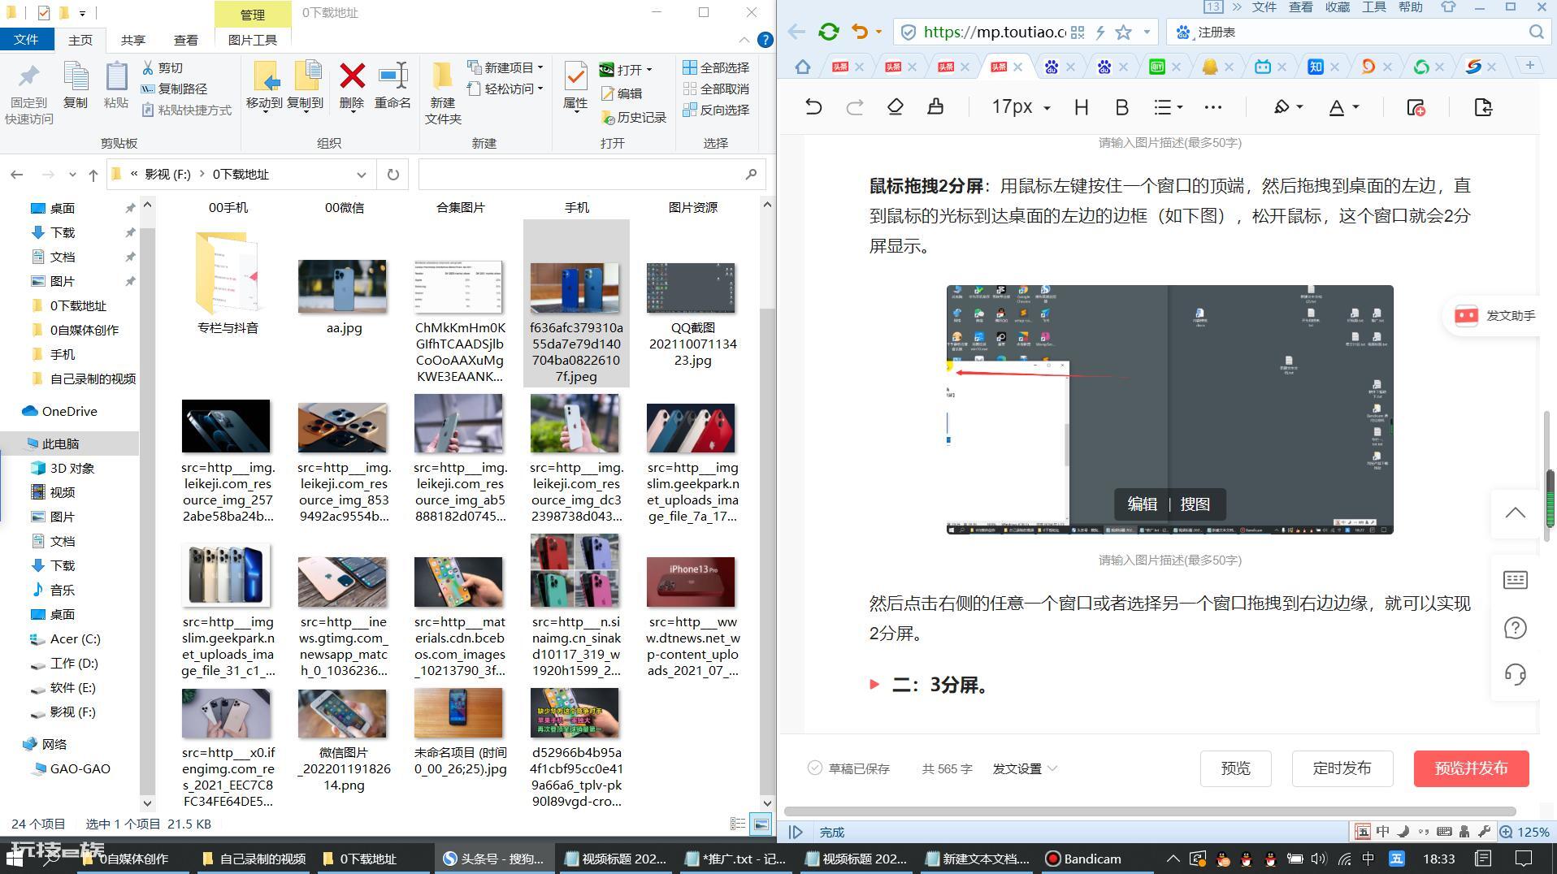Screen dimensions: 1557x874
Task: Switch Explorer to details view icon
Action: [738, 824]
